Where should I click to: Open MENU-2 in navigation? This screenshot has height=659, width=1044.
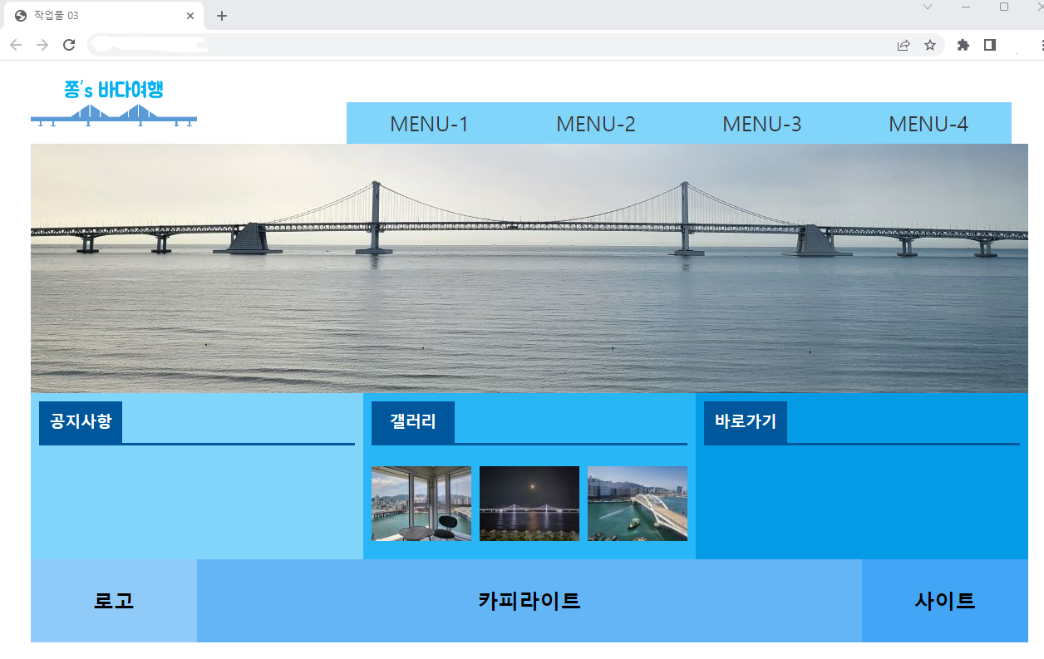coord(596,124)
